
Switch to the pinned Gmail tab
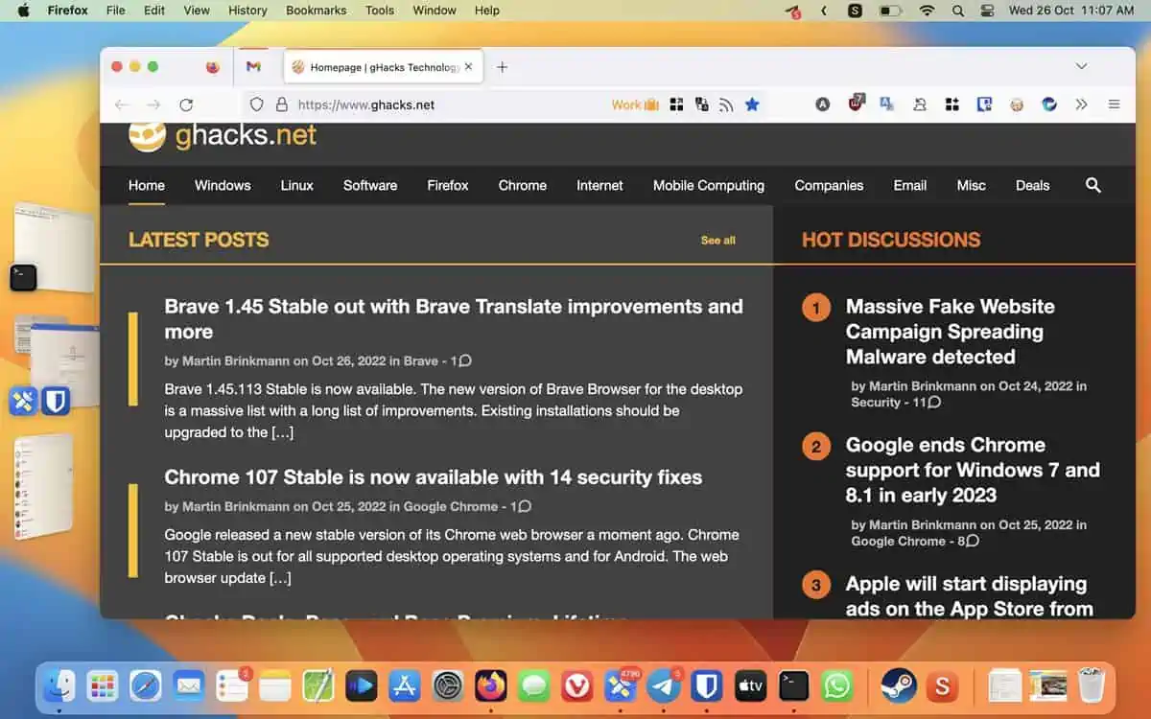point(253,67)
